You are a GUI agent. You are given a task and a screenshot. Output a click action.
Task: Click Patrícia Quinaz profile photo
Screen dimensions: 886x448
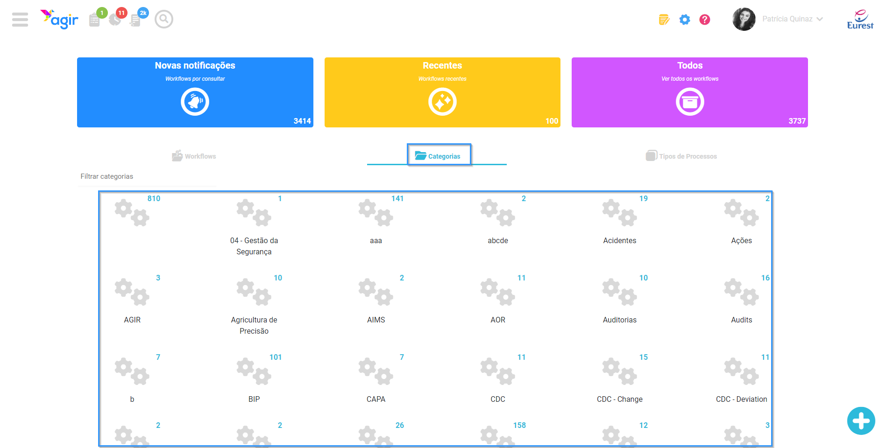click(744, 19)
